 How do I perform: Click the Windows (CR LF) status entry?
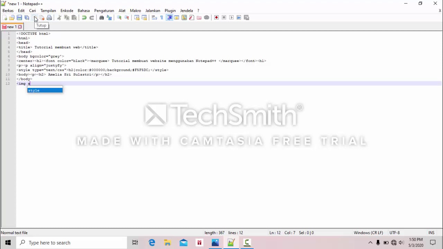[x=368, y=233]
